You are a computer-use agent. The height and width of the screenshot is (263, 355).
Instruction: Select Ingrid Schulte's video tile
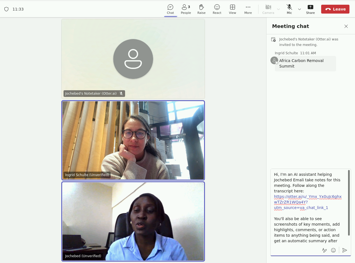tap(133, 140)
